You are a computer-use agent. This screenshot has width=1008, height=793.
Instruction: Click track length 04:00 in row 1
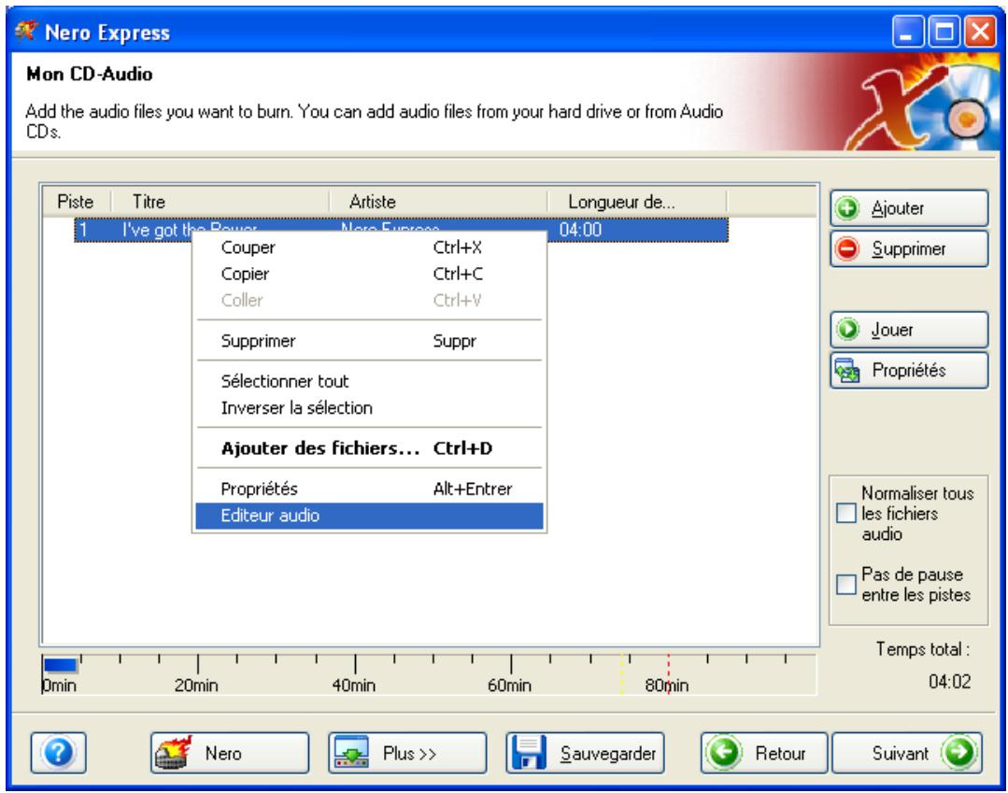click(580, 230)
